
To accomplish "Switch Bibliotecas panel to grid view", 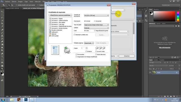I will 176,26.
